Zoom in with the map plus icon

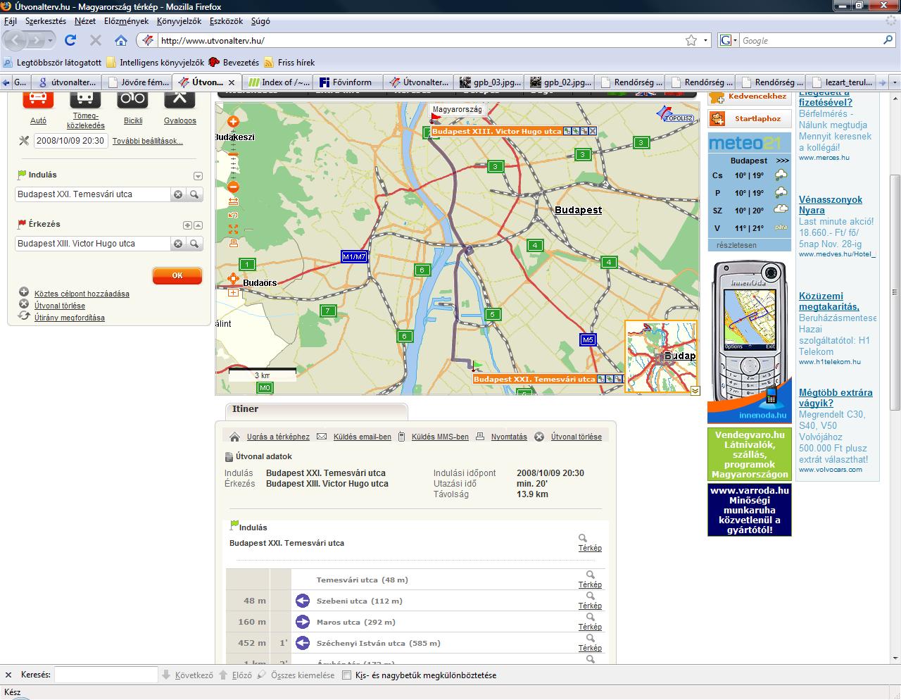coord(234,123)
